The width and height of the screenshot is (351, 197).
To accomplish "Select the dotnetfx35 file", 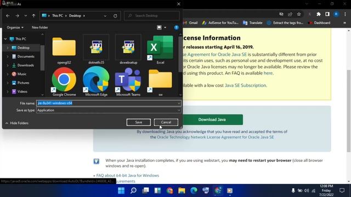I will point(97,50).
